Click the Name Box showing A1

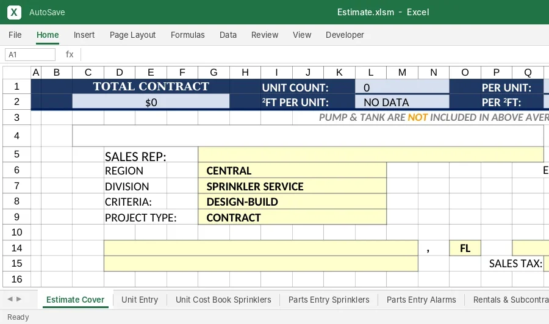click(x=30, y=55)
